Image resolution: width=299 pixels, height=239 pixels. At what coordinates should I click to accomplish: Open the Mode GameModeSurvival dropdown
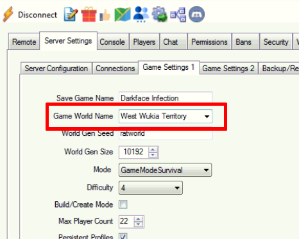[x=165, y=170]
